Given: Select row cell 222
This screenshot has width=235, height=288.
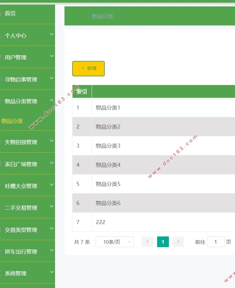Looking at the screenshot, I should tap(100, 222).
